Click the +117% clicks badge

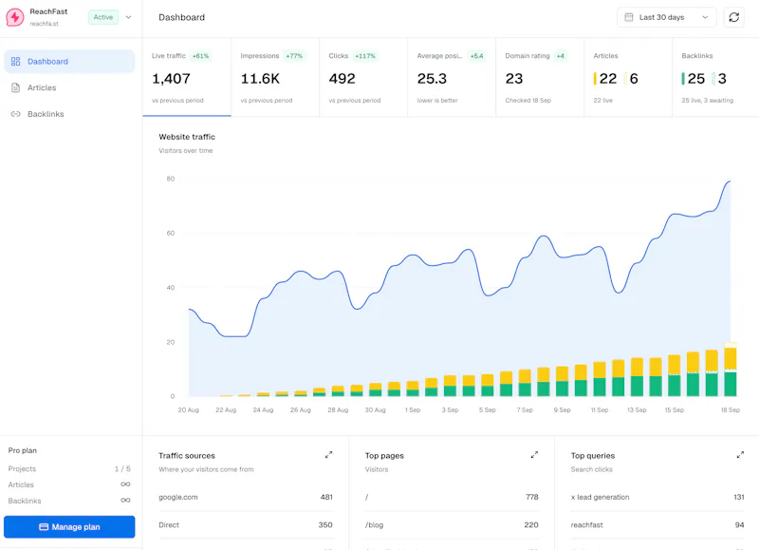click(x=365, y=56)
